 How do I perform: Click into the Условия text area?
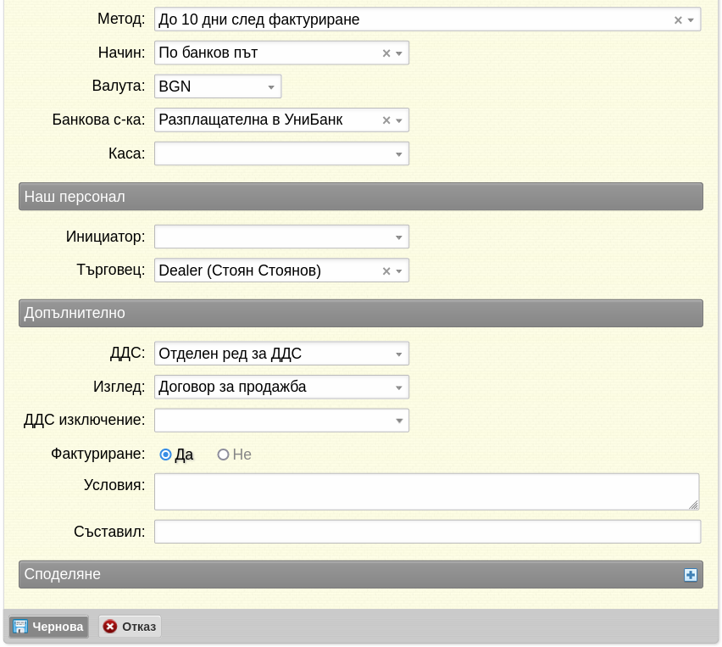coord(427,492)
